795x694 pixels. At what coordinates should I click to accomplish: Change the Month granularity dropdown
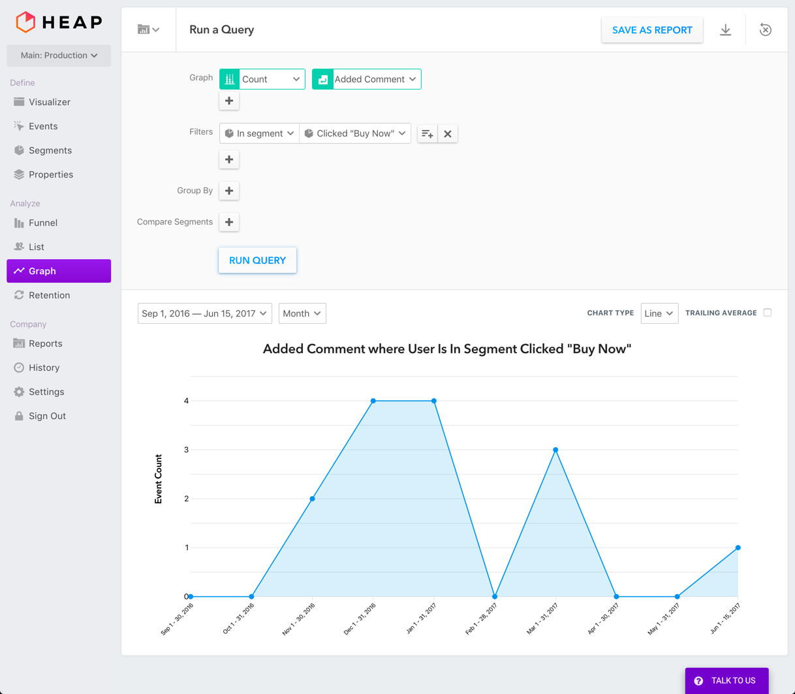[x=302, y=313]
